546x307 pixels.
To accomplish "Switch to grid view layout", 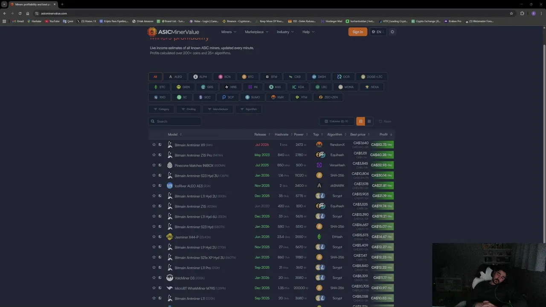I will click(x=369, y=121).
